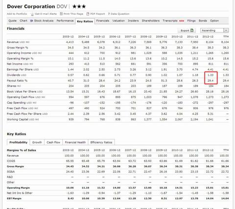Click the Print This Page link
The width and height of the screenshot is (235, 209).
point(73,14)
